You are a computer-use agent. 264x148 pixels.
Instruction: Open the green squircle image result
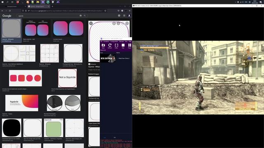pos(54,128)
